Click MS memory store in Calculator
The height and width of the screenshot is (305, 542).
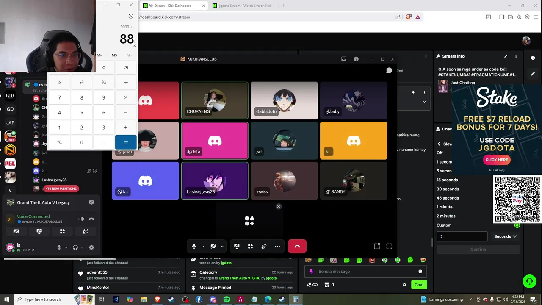[x=114, y=55]
